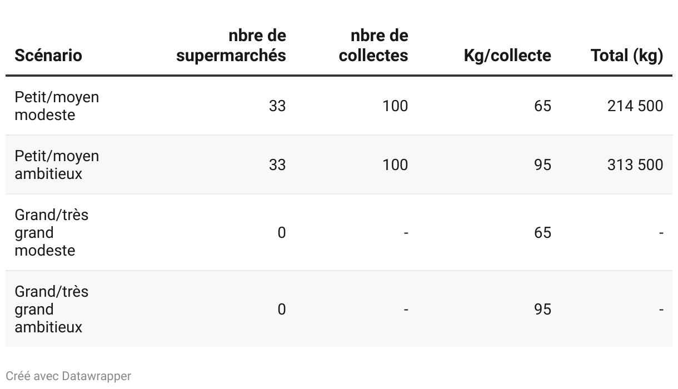The height and width of the screenshot is (389, 678).
Task: Click the nbre de collectes header
Action: coord(373,46)
